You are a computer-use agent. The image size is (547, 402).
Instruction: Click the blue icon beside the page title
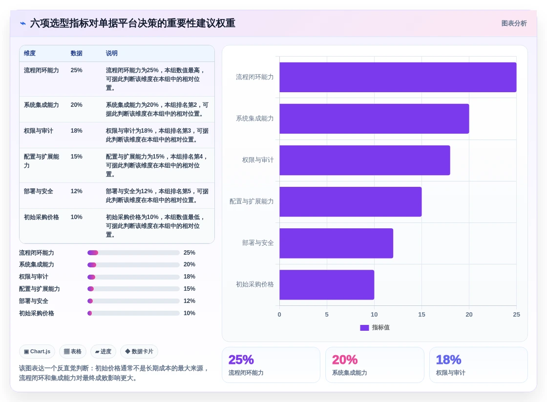pyautogui.click(x=23, y=23)
